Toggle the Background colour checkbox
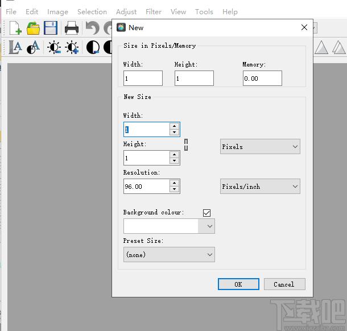Viewport: 347px width, 331px height. (x=206, y=213)
